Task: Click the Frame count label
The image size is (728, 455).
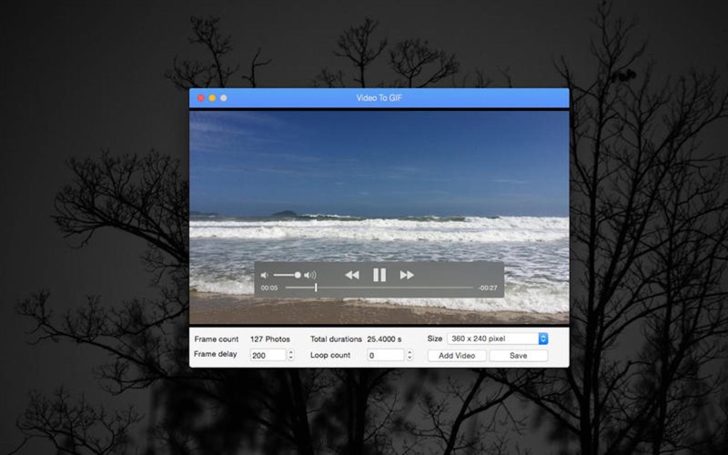Action: click(217, 339)
